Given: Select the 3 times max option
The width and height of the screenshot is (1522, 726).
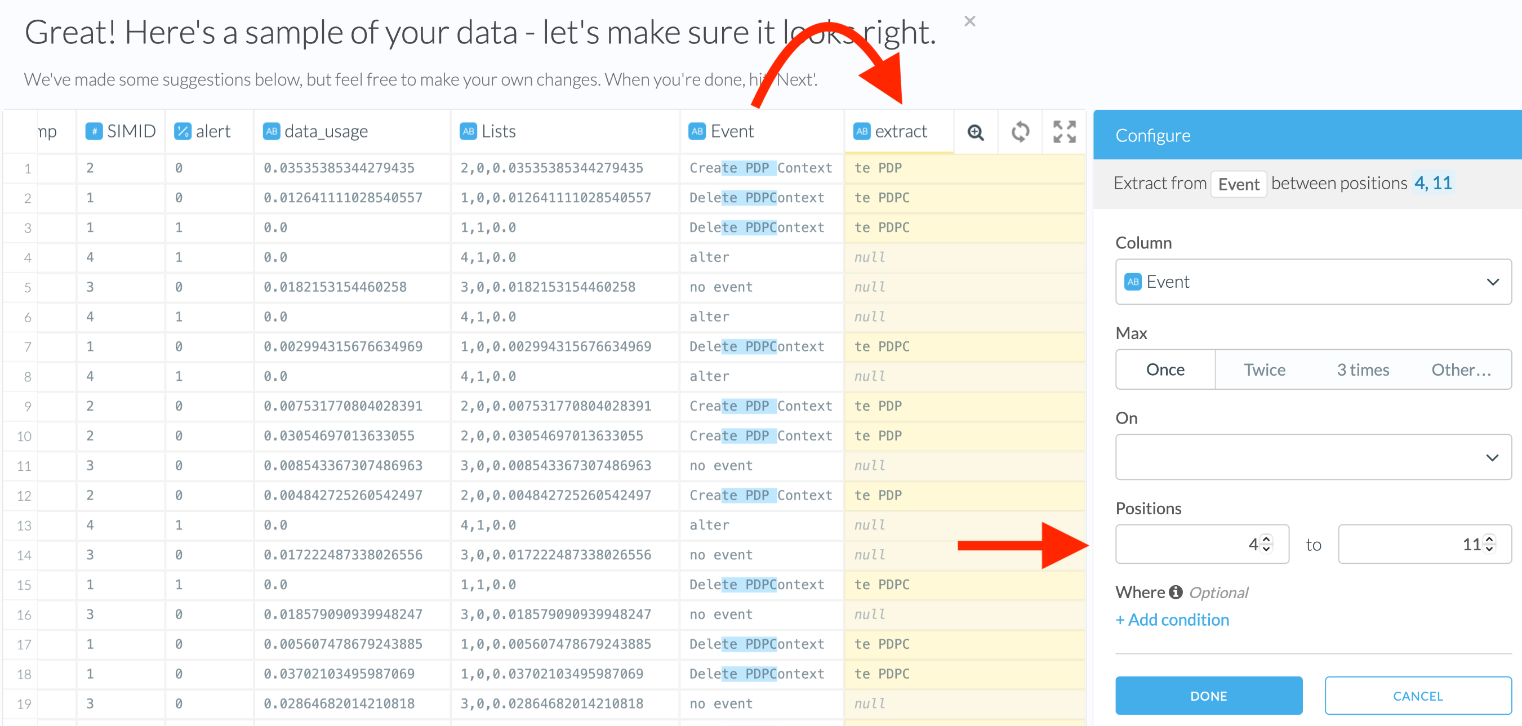Looking at the screenshot, I should pos(1363,370).
